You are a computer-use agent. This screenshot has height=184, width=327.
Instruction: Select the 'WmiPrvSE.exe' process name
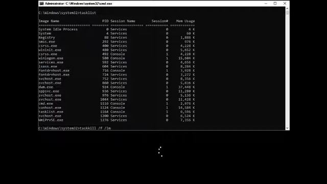pos(51,120)
